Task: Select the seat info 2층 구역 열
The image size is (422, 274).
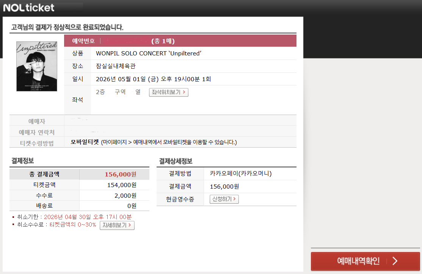Action: pos(118,92)
